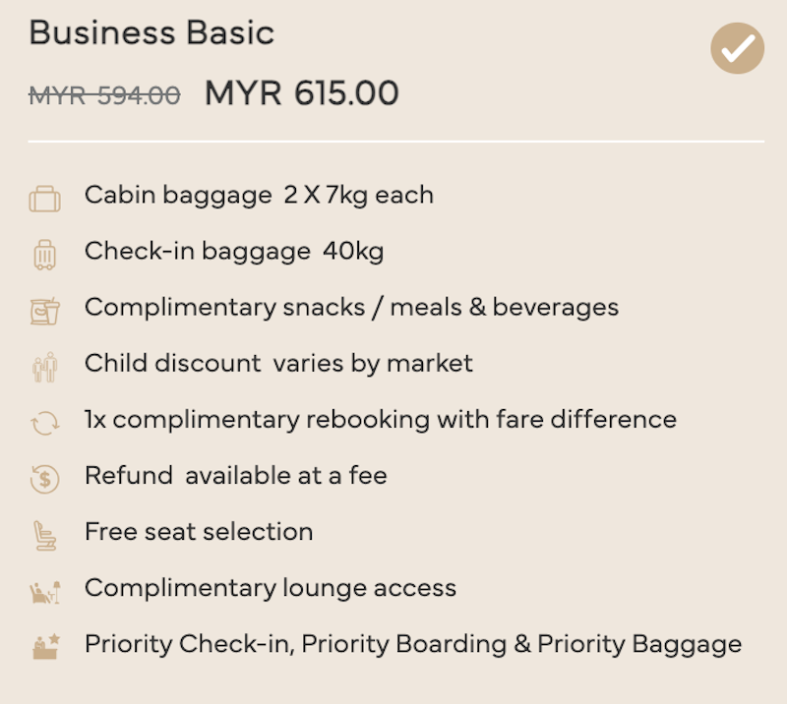
Task: Click the complimentary rebooking with fare difference line
Action: [381, 420]
